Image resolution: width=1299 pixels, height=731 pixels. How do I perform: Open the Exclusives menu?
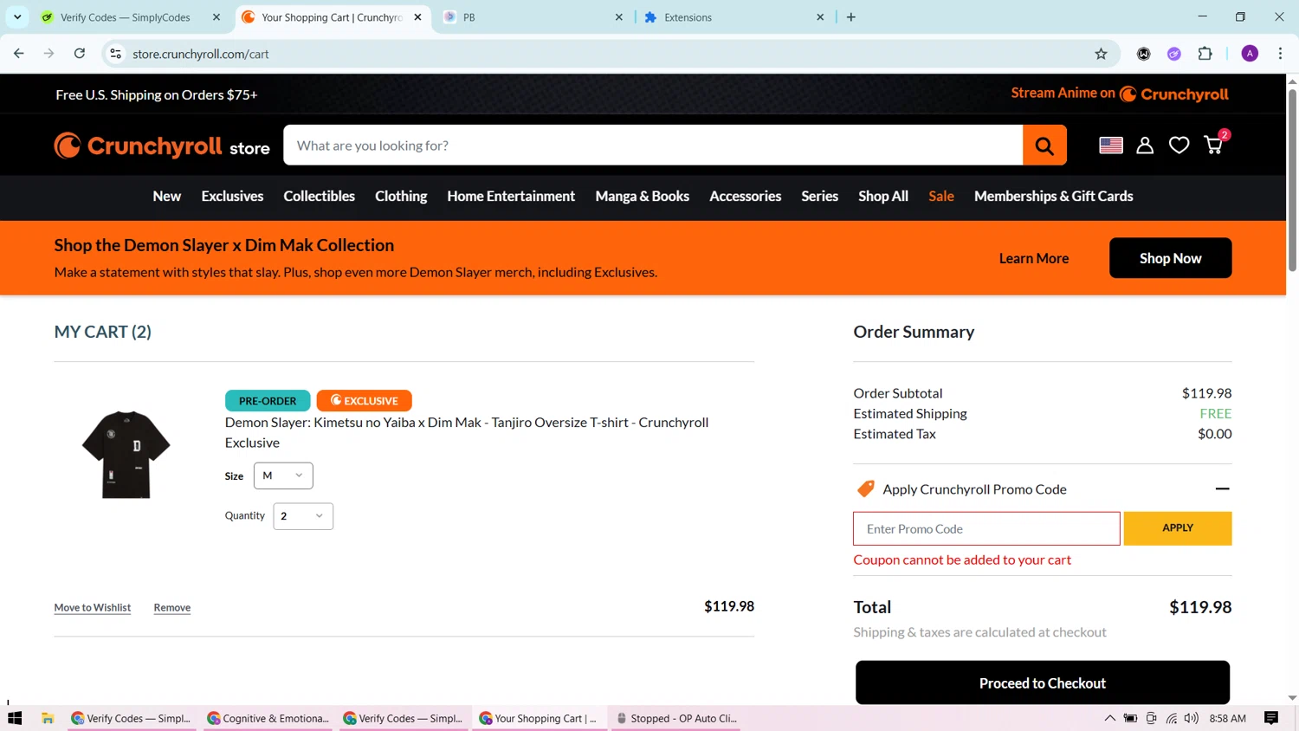[232, 197]
